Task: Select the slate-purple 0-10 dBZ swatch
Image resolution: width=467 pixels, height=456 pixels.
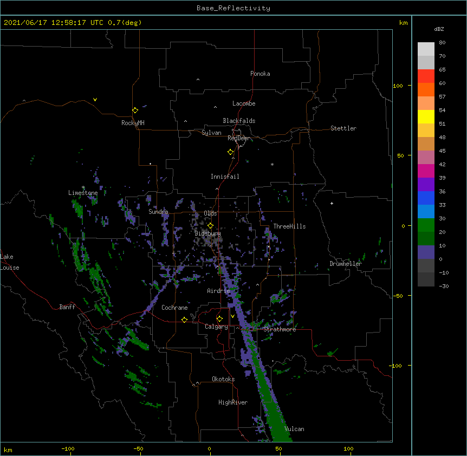Action: (426, 252)
